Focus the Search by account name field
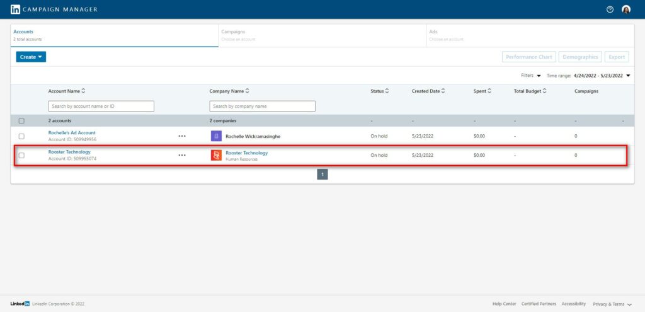This screenshot has width=645, height=312. pyautogui.click(x=101, y=106)
